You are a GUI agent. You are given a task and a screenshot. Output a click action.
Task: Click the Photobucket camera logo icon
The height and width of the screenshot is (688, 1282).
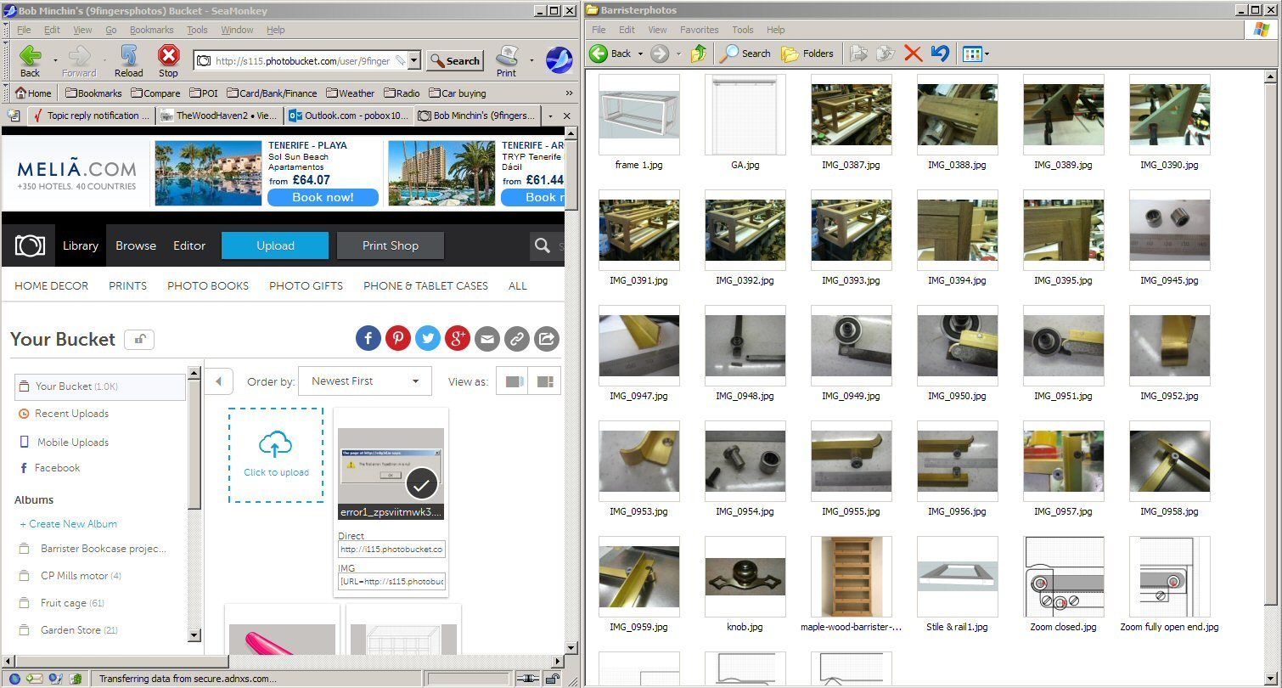(x=30, y=245)
